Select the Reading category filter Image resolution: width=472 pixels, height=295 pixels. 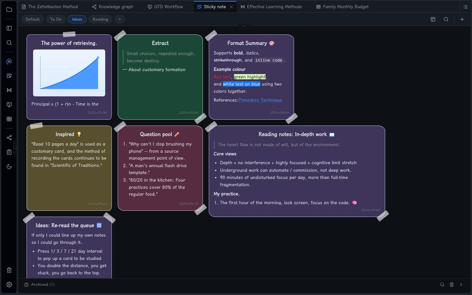click(x=100, y=19)
